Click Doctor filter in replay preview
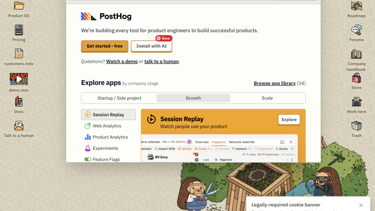This screenshot has height=211, width=375. pos(282,149)
